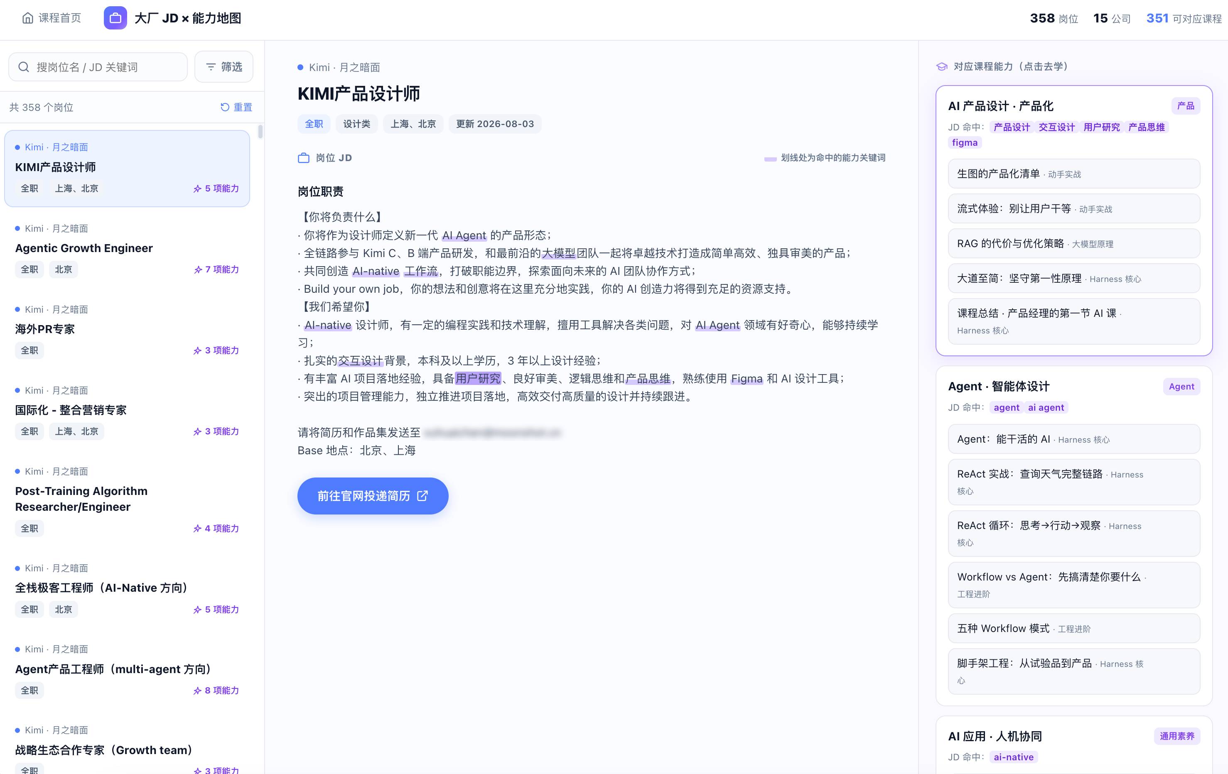Click the Base 地点：北京、上海 line

(x=356, y=450)
